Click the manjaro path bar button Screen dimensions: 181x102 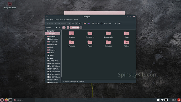tap(74, 28)
